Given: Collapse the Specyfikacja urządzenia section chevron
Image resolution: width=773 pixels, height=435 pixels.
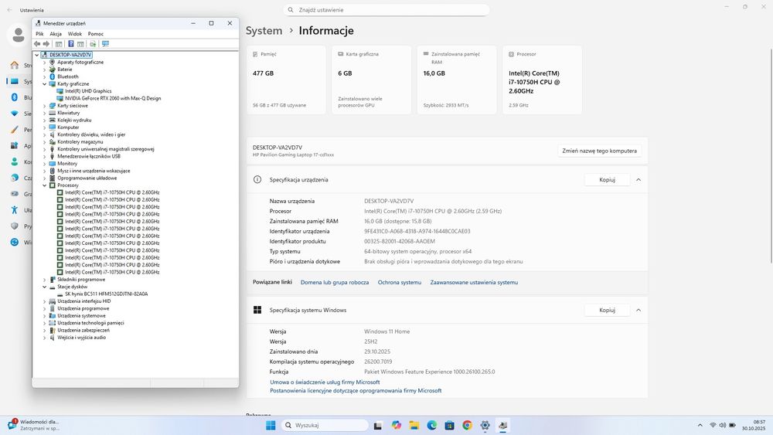Looking at the screenshot, I should point(638,180).
